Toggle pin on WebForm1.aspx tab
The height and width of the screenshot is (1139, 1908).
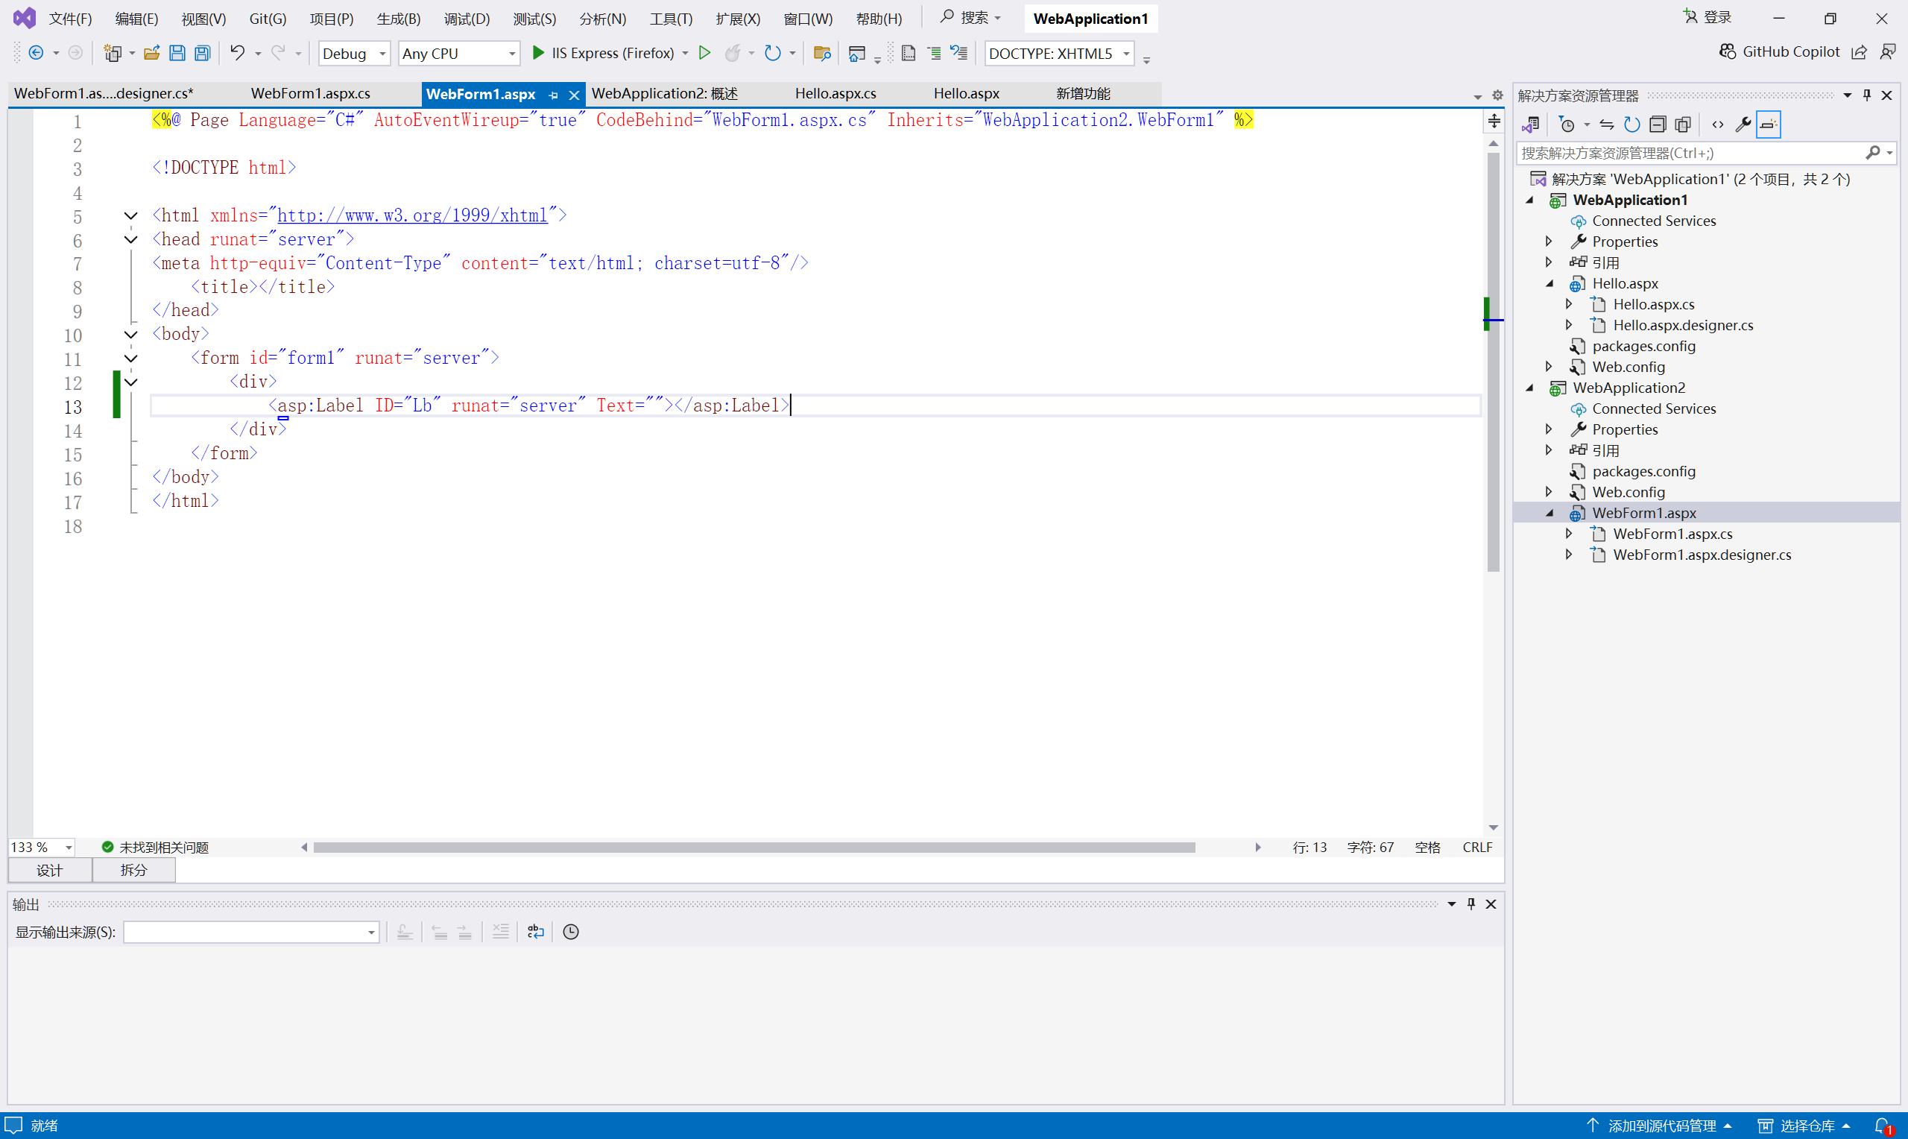(x=554, y=95)
